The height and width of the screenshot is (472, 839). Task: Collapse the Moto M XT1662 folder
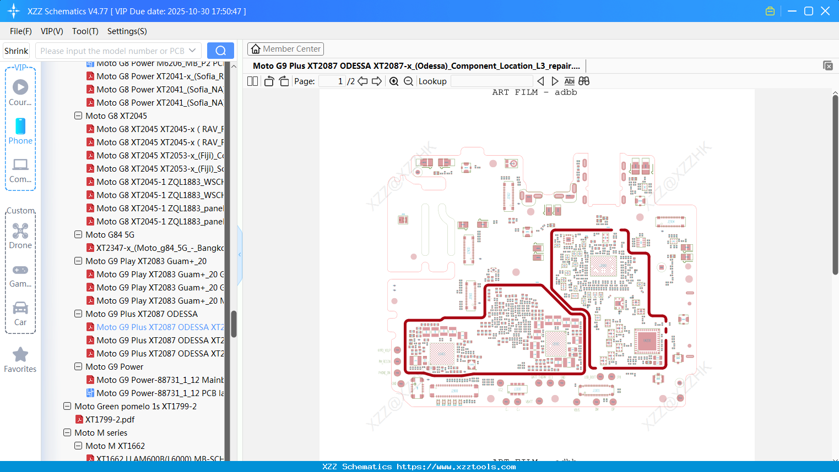78,446
